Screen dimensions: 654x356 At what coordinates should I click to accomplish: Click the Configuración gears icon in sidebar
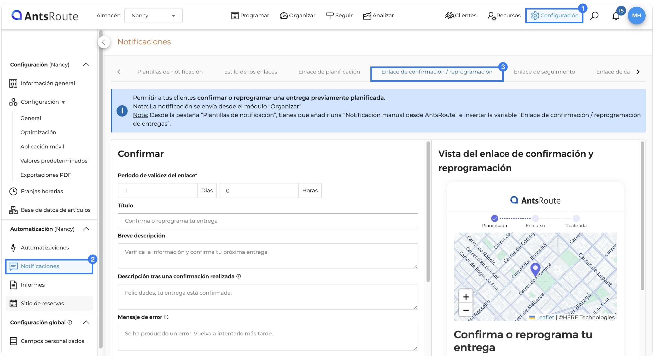pyautogui.click(x=13, y=102)
